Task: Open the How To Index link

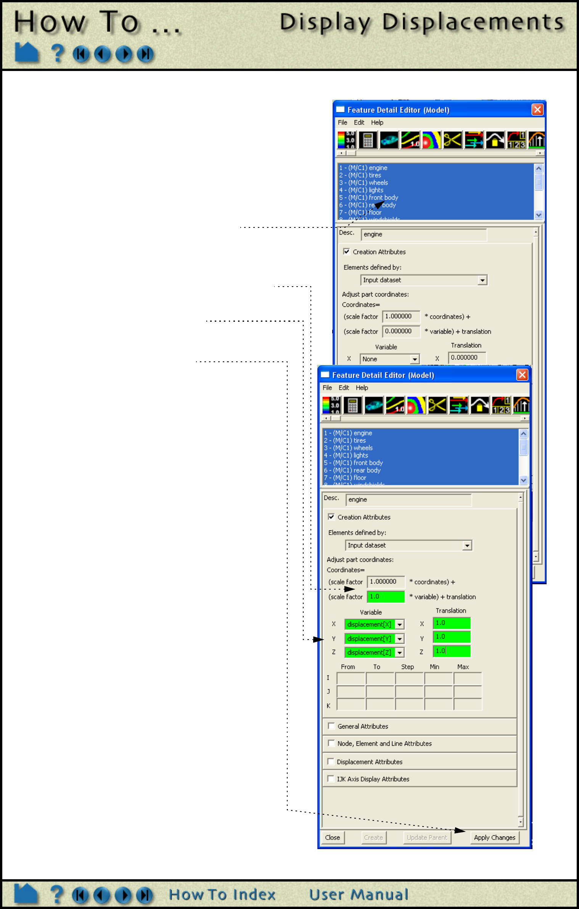Action: pos(222,895)
